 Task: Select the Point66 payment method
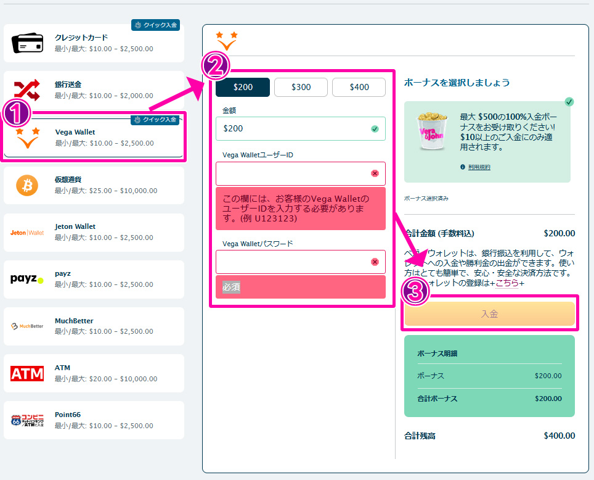(94, 420)
